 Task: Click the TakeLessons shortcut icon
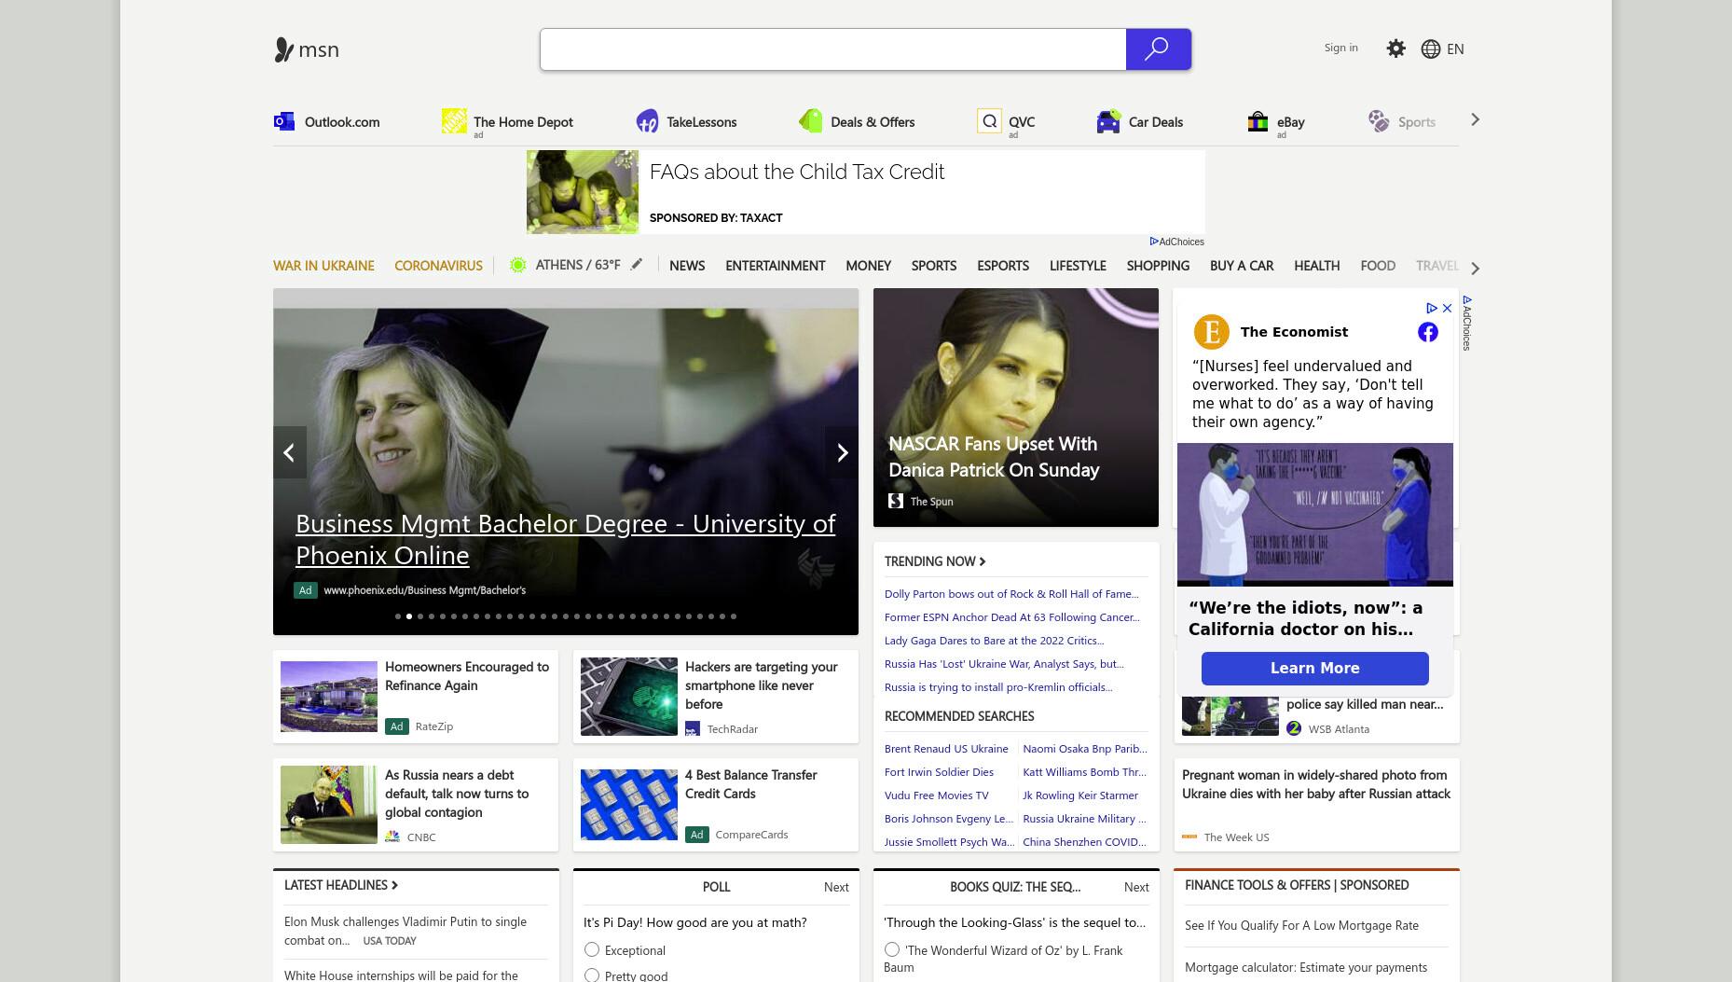click(647, 121)
